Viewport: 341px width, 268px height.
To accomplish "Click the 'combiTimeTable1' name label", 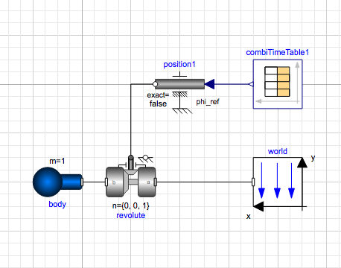I will click(278, 52).
